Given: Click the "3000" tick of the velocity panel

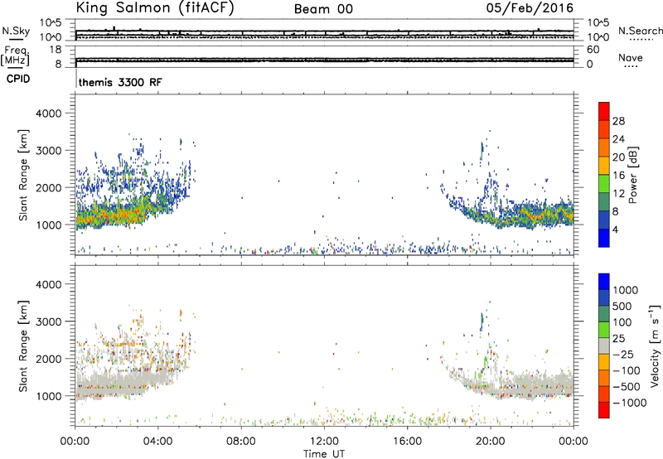Looking at the screenshot, I should 48,321.
